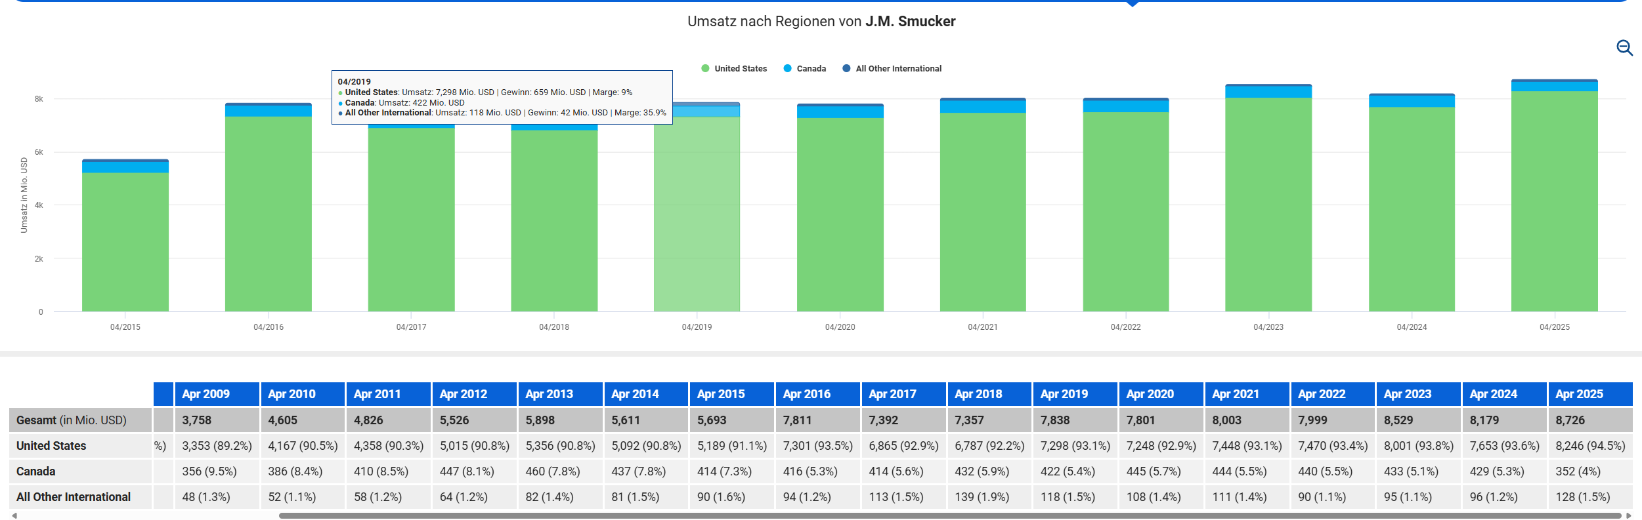Toggle All Other International legend series
Viewport: 1642px width, 520px height.
[x=897, y=69]
